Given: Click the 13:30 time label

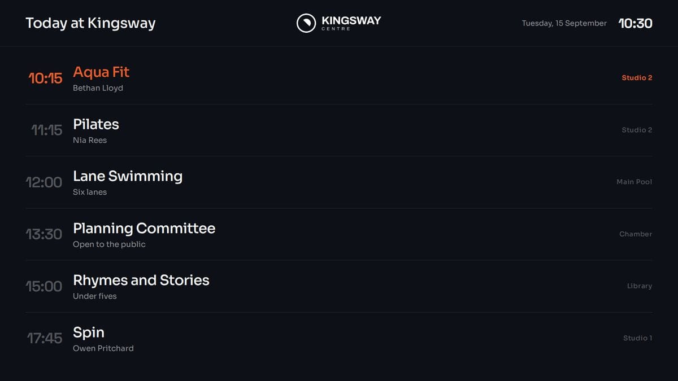Looking at the screenshot, I should click(44, 234).
